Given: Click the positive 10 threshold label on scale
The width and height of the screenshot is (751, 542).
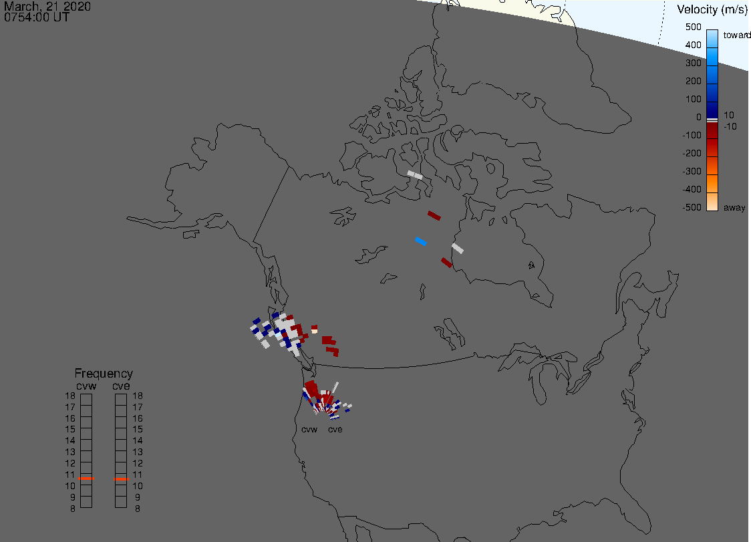Looking at the screenshot, I should (728, 115).
